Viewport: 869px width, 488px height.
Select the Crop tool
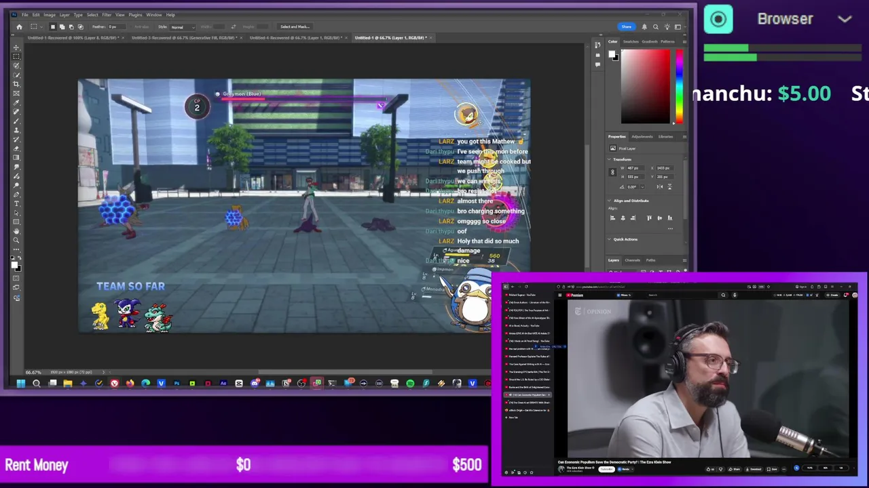tap(16, 84)
